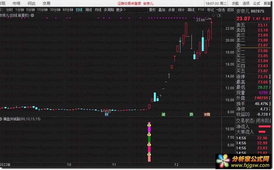Open the F10 company info
The width and height of the screenshot is (274, 170).
(201, 10)
